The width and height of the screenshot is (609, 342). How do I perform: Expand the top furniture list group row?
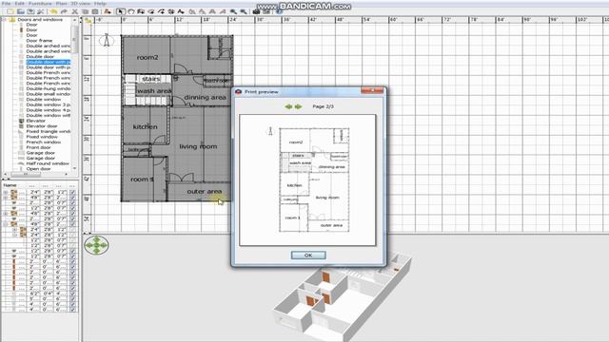6,192
